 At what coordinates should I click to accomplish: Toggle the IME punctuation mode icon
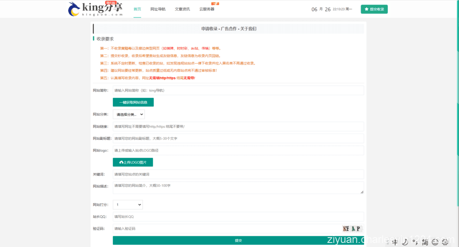tap(415, 242)
